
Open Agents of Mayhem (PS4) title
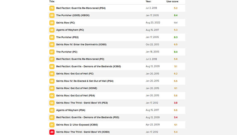coord(71,110)
